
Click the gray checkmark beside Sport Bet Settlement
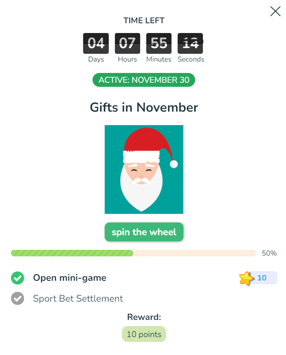click(x=18, y=298)
